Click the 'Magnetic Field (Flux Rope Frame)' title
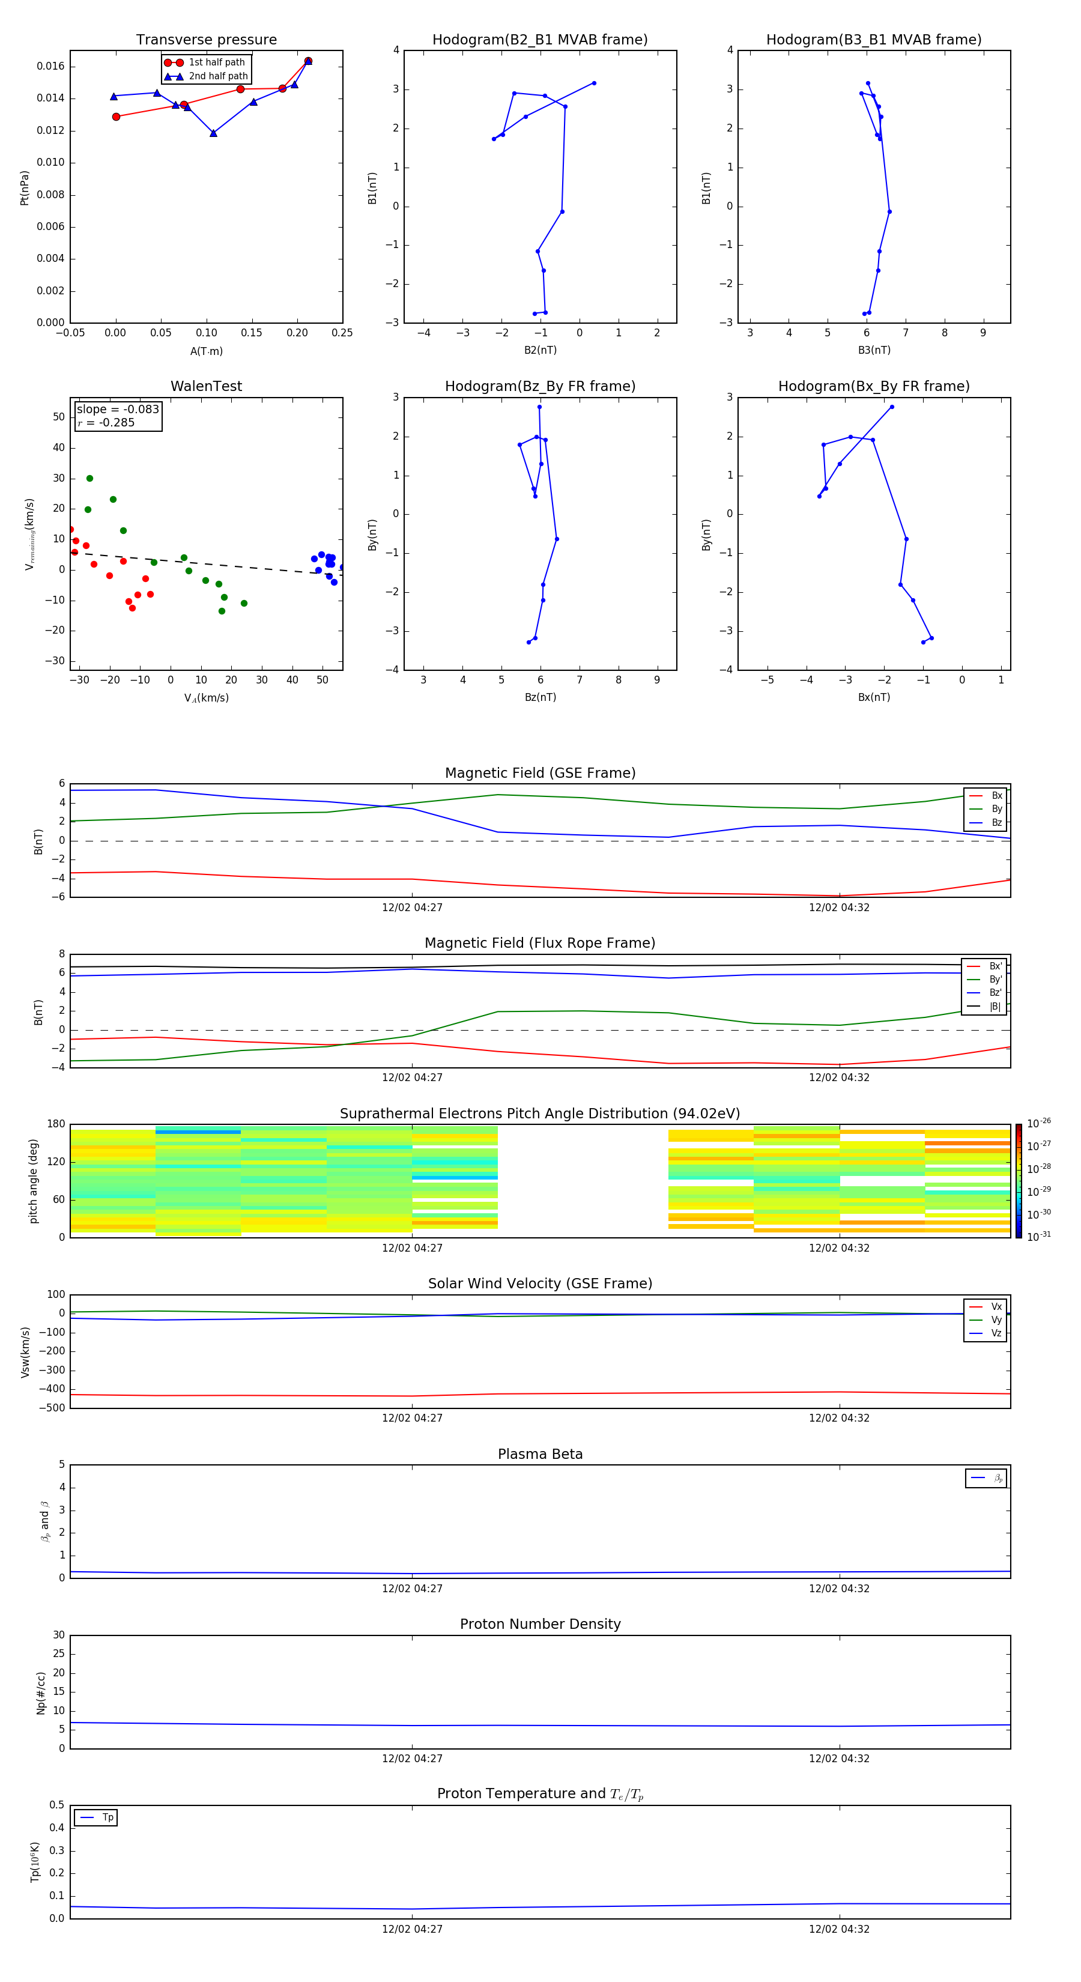 click(x=540, y=944)
